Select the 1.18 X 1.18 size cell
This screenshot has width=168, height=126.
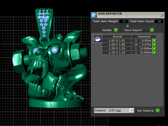pyautogui.click(x=117, y=52)
